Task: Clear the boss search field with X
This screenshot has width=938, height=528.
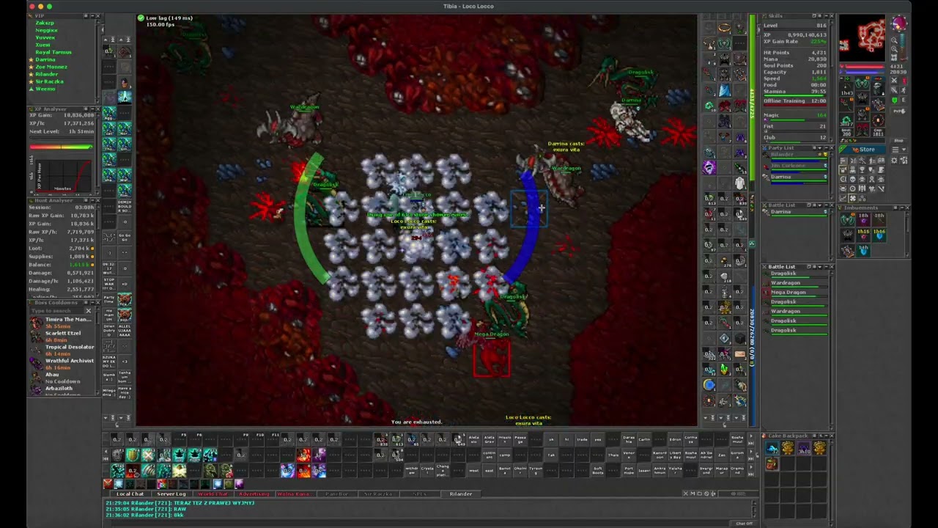Action: (x=89, y=311)
